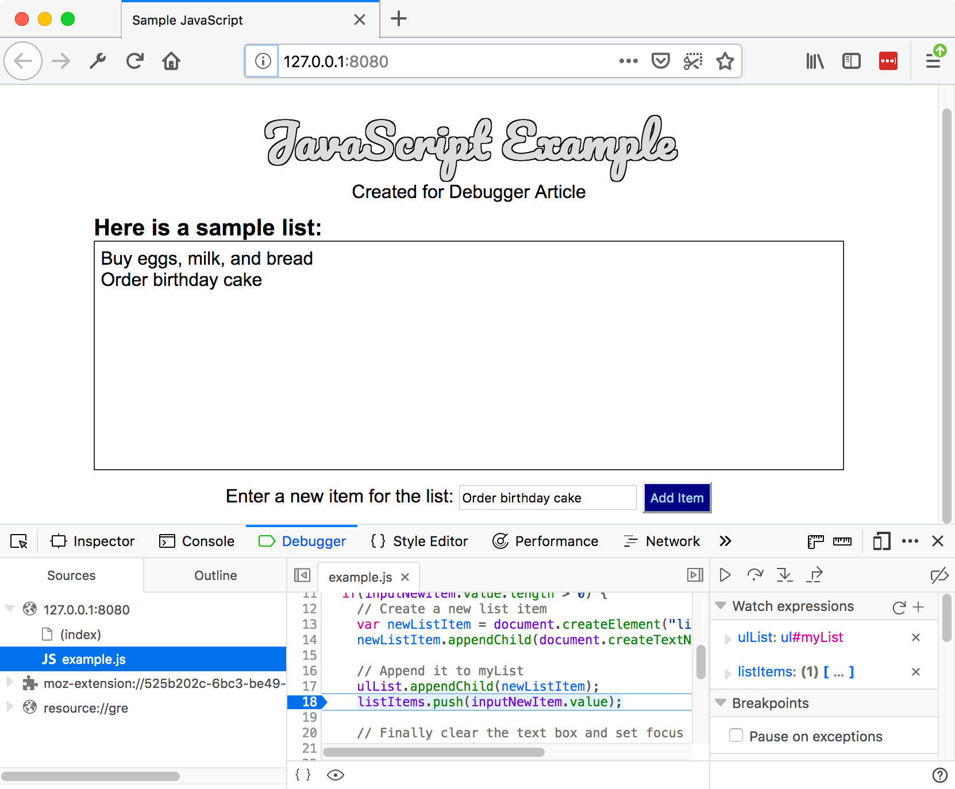Click the Add Item button
Image resolution: width=955 pixels, height=789 pixels.
[x=677, y=497]
